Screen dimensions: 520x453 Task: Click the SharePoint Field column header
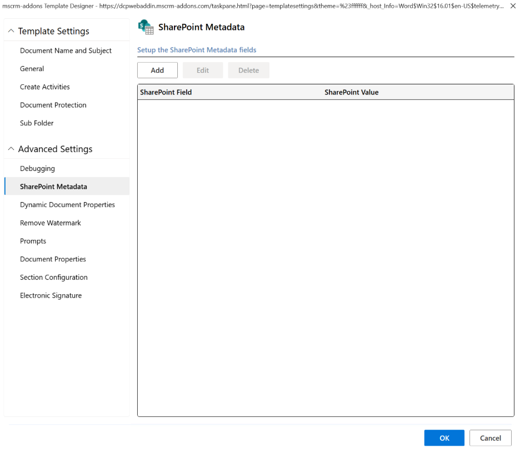[x=166, y=92]
